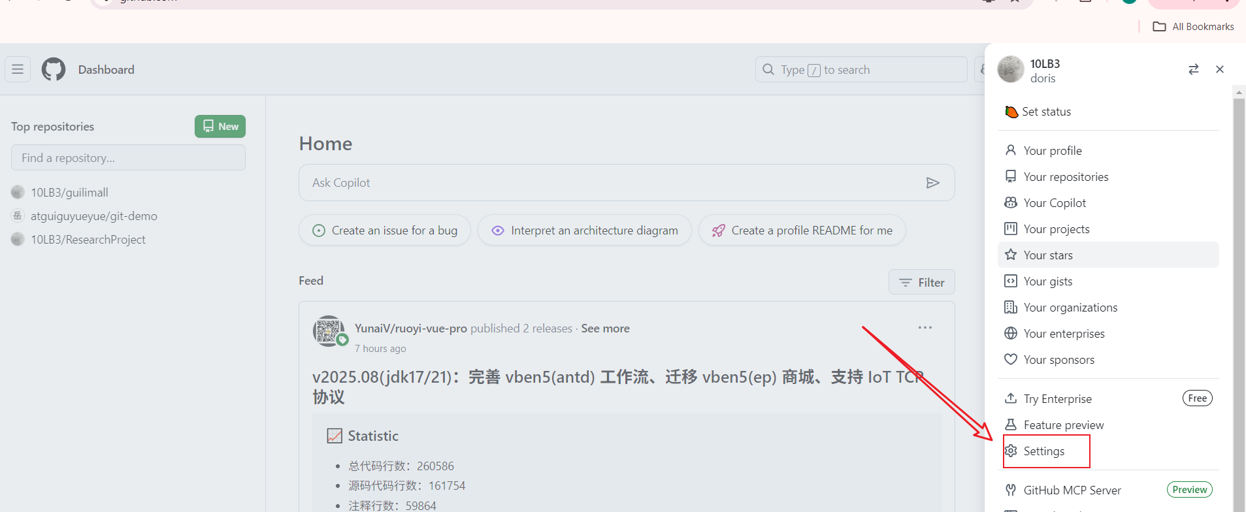Choose 'Create an issue for a bug'
Screen dimensions: 1246x512
pos(385,231)
